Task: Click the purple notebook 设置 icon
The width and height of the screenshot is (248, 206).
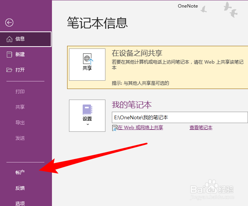Action: click(x=87, y=109)
